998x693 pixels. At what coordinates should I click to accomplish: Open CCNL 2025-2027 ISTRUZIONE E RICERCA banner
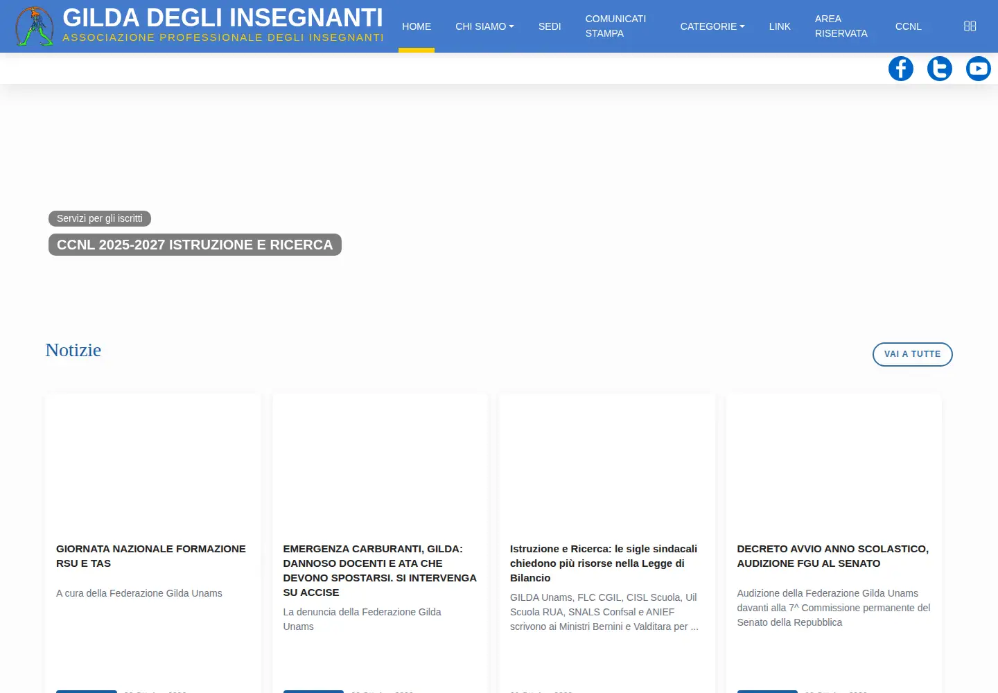[195, 245]
